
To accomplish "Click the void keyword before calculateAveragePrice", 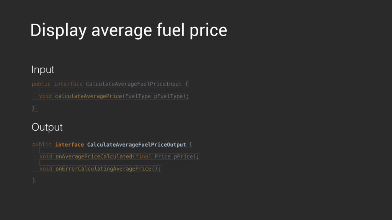I will click(x=46, y=96).
